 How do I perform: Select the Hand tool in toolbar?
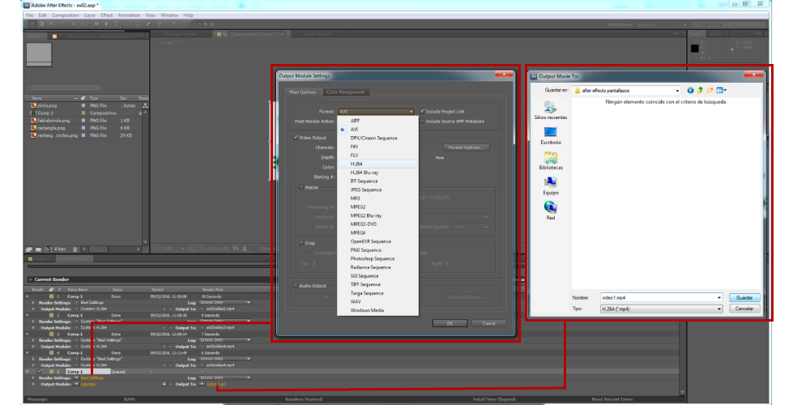pos(42,23)
